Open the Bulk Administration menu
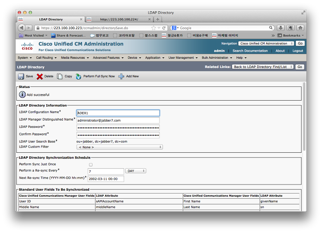 (x=217, y=58)
